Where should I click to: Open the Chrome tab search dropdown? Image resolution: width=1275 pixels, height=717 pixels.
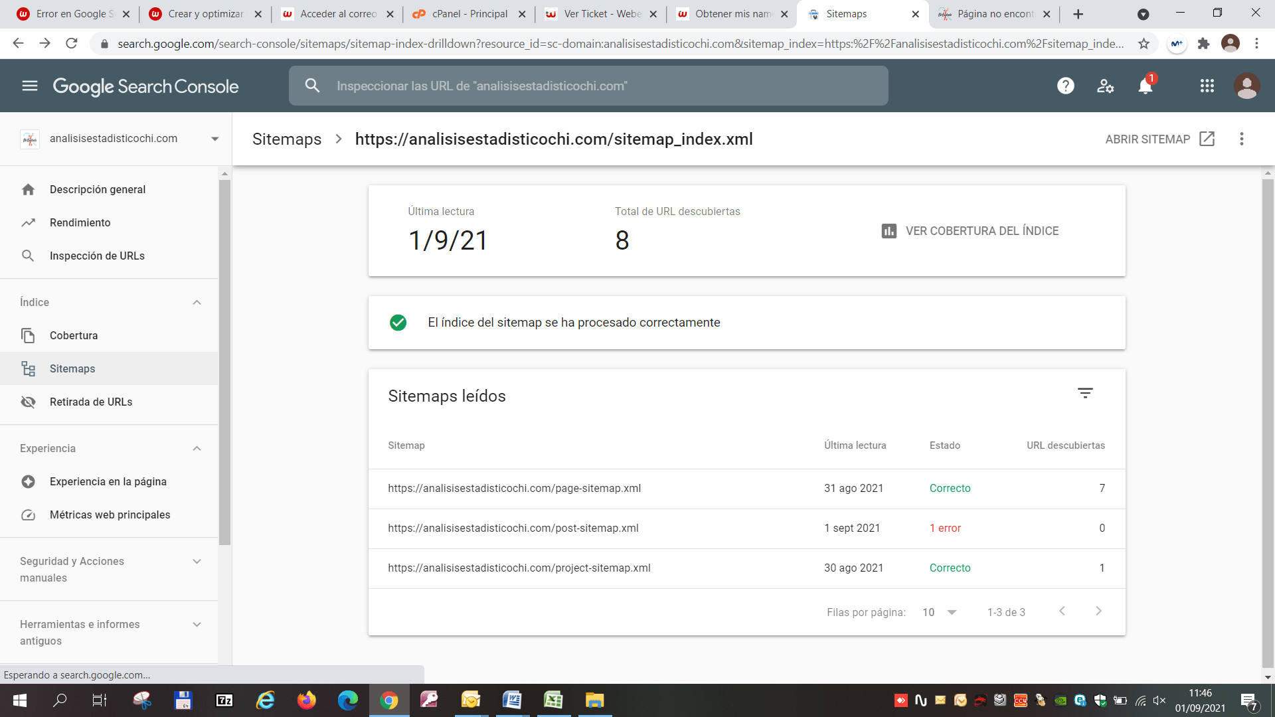(x=1143, y=14)
